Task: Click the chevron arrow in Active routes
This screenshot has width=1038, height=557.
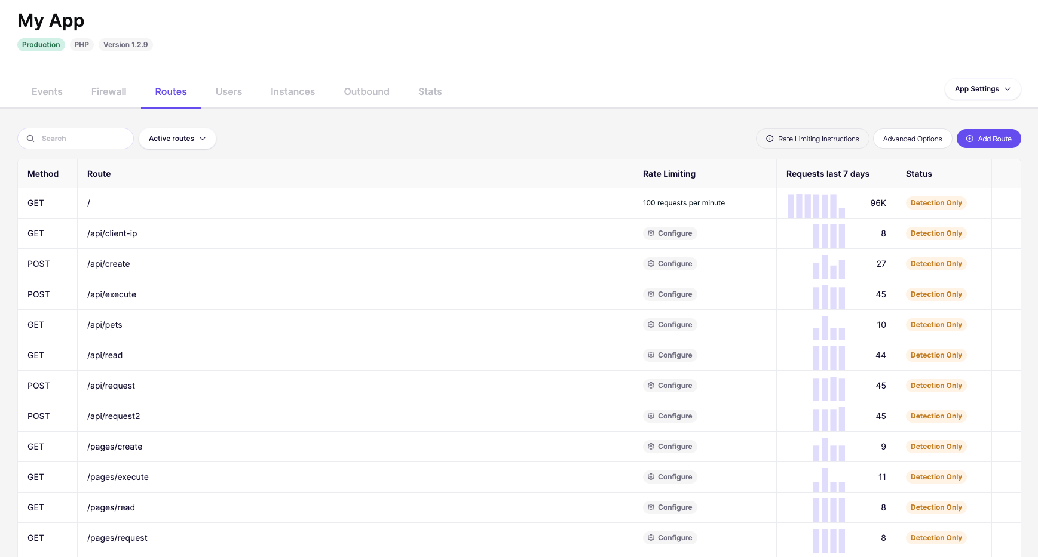Action: [x=203, y=139]
